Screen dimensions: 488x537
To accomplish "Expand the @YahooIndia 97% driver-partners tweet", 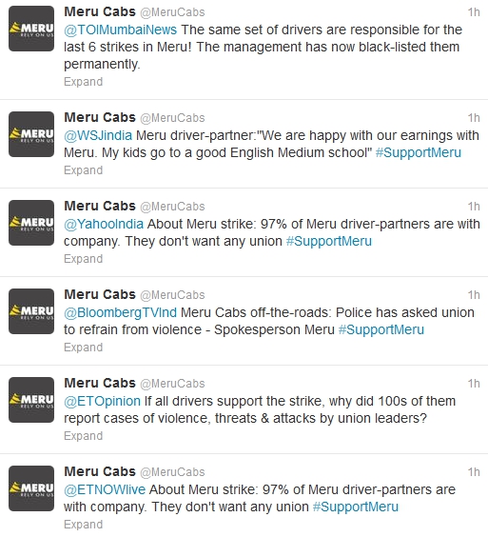I will [83, 259].
